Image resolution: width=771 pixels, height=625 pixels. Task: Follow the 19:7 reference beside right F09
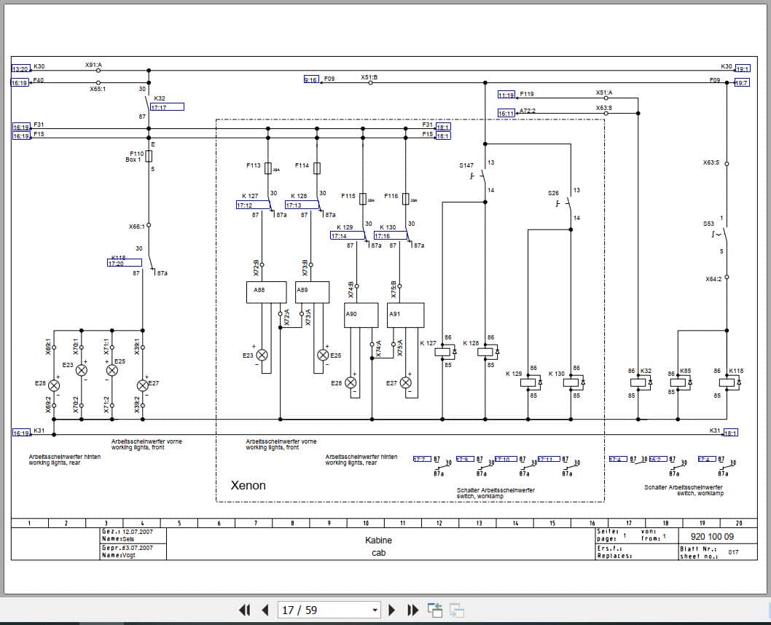click(x=742, y=82)
